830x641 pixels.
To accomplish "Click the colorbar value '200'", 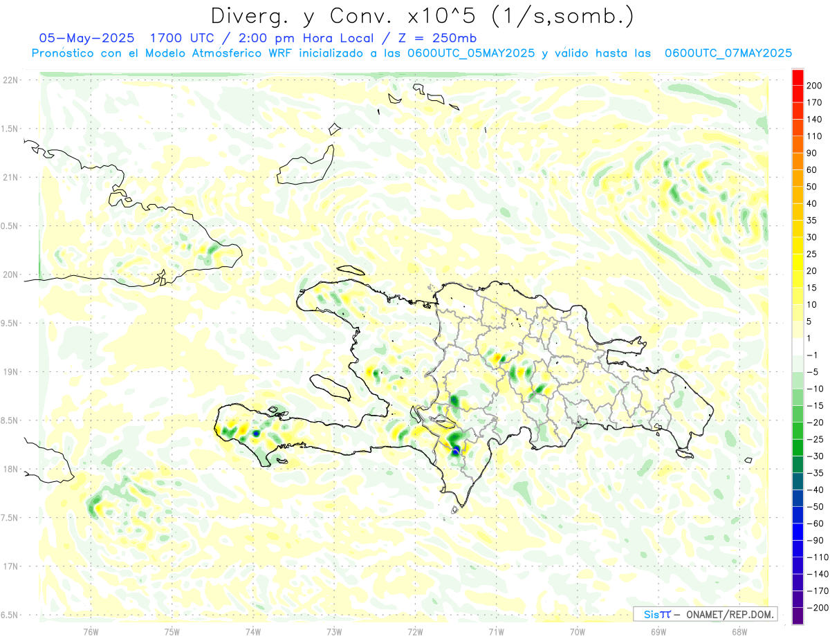I will coord(814,86).
